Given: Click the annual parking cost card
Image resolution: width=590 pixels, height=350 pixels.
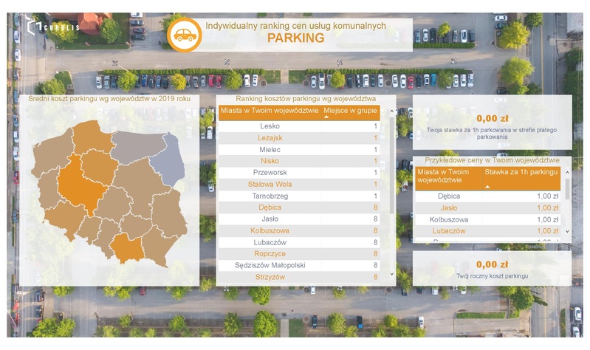Looking at the screenshot, I should 491,269.
